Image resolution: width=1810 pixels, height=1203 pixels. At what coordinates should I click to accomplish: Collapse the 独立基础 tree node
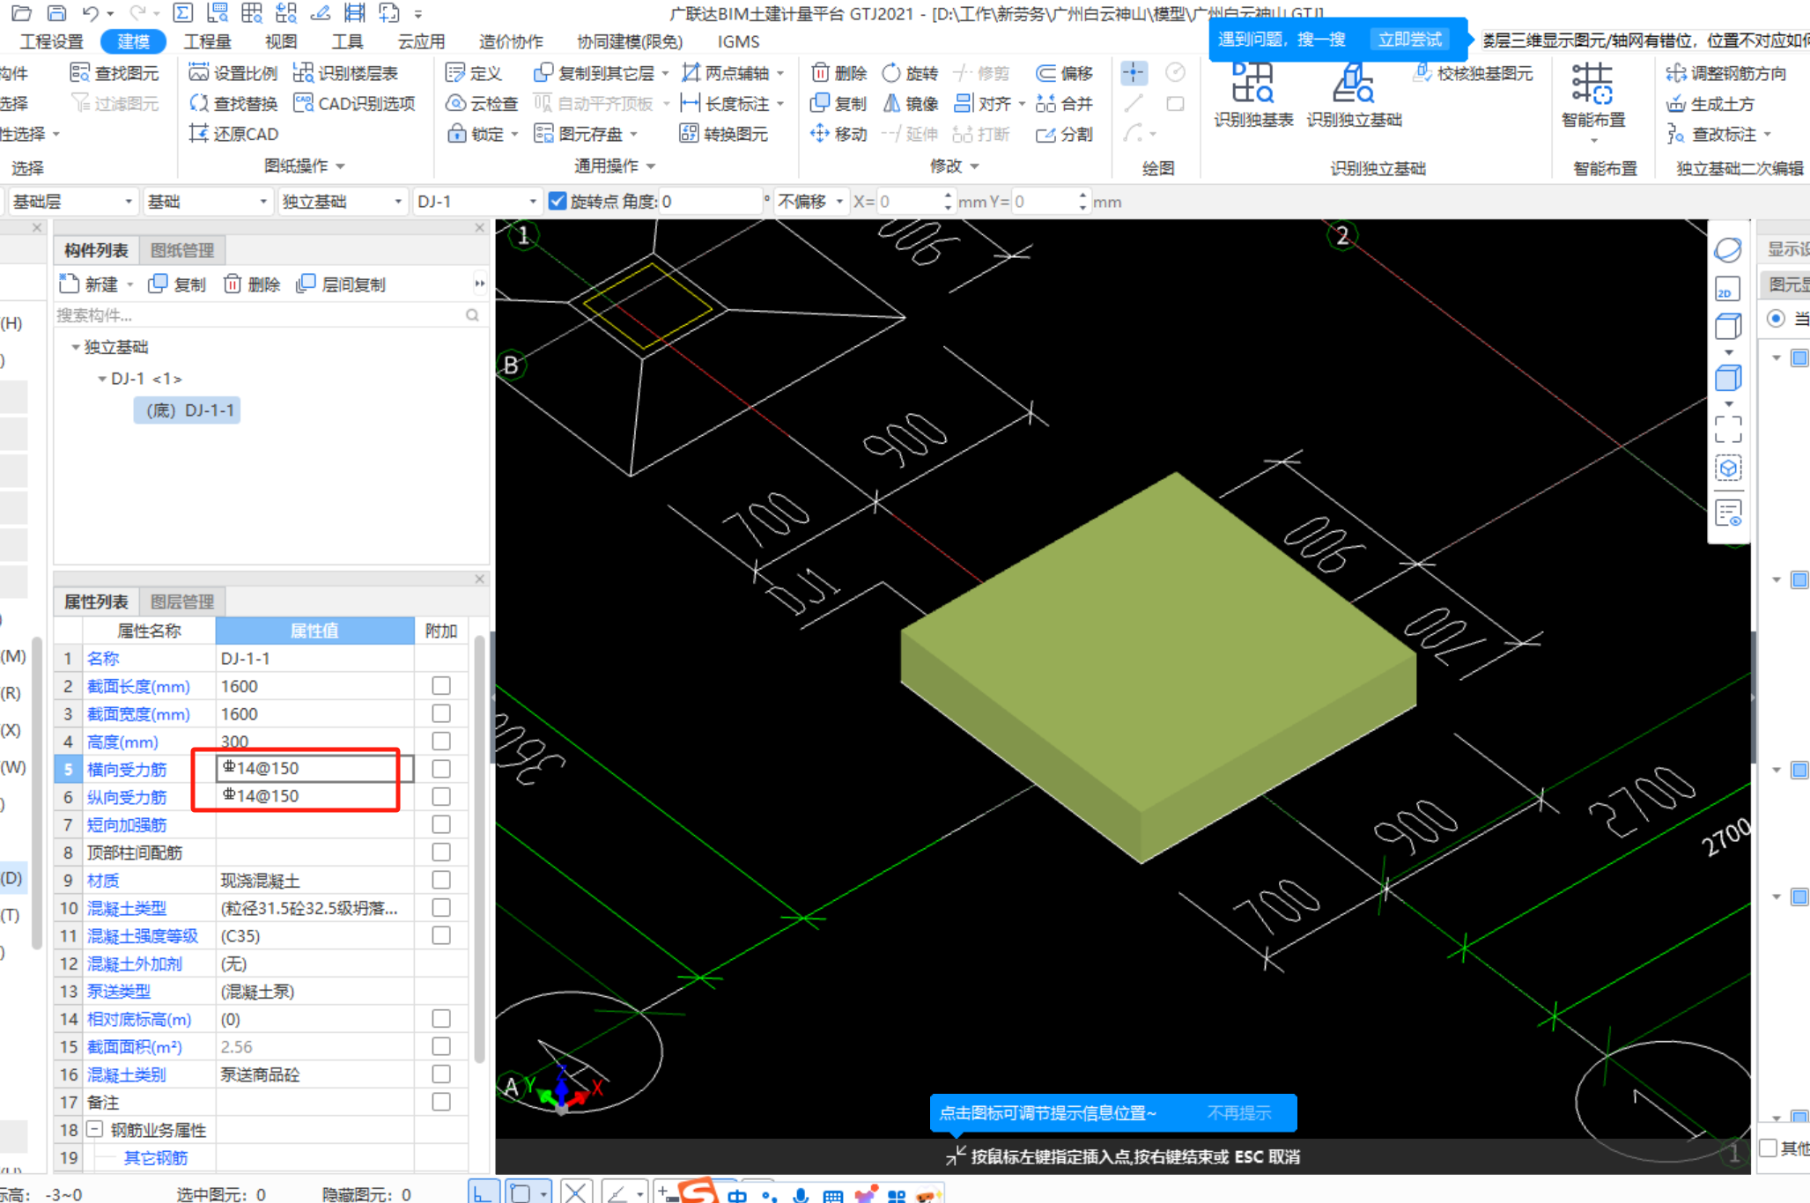pos(76,347)
